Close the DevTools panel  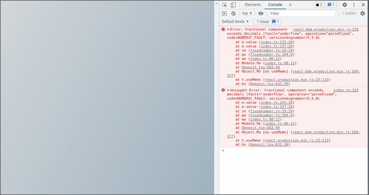tap(363, 5)
